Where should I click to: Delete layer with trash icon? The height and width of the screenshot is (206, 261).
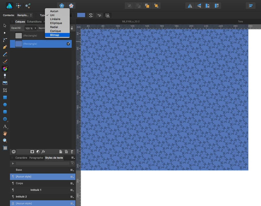click(72, 152)
